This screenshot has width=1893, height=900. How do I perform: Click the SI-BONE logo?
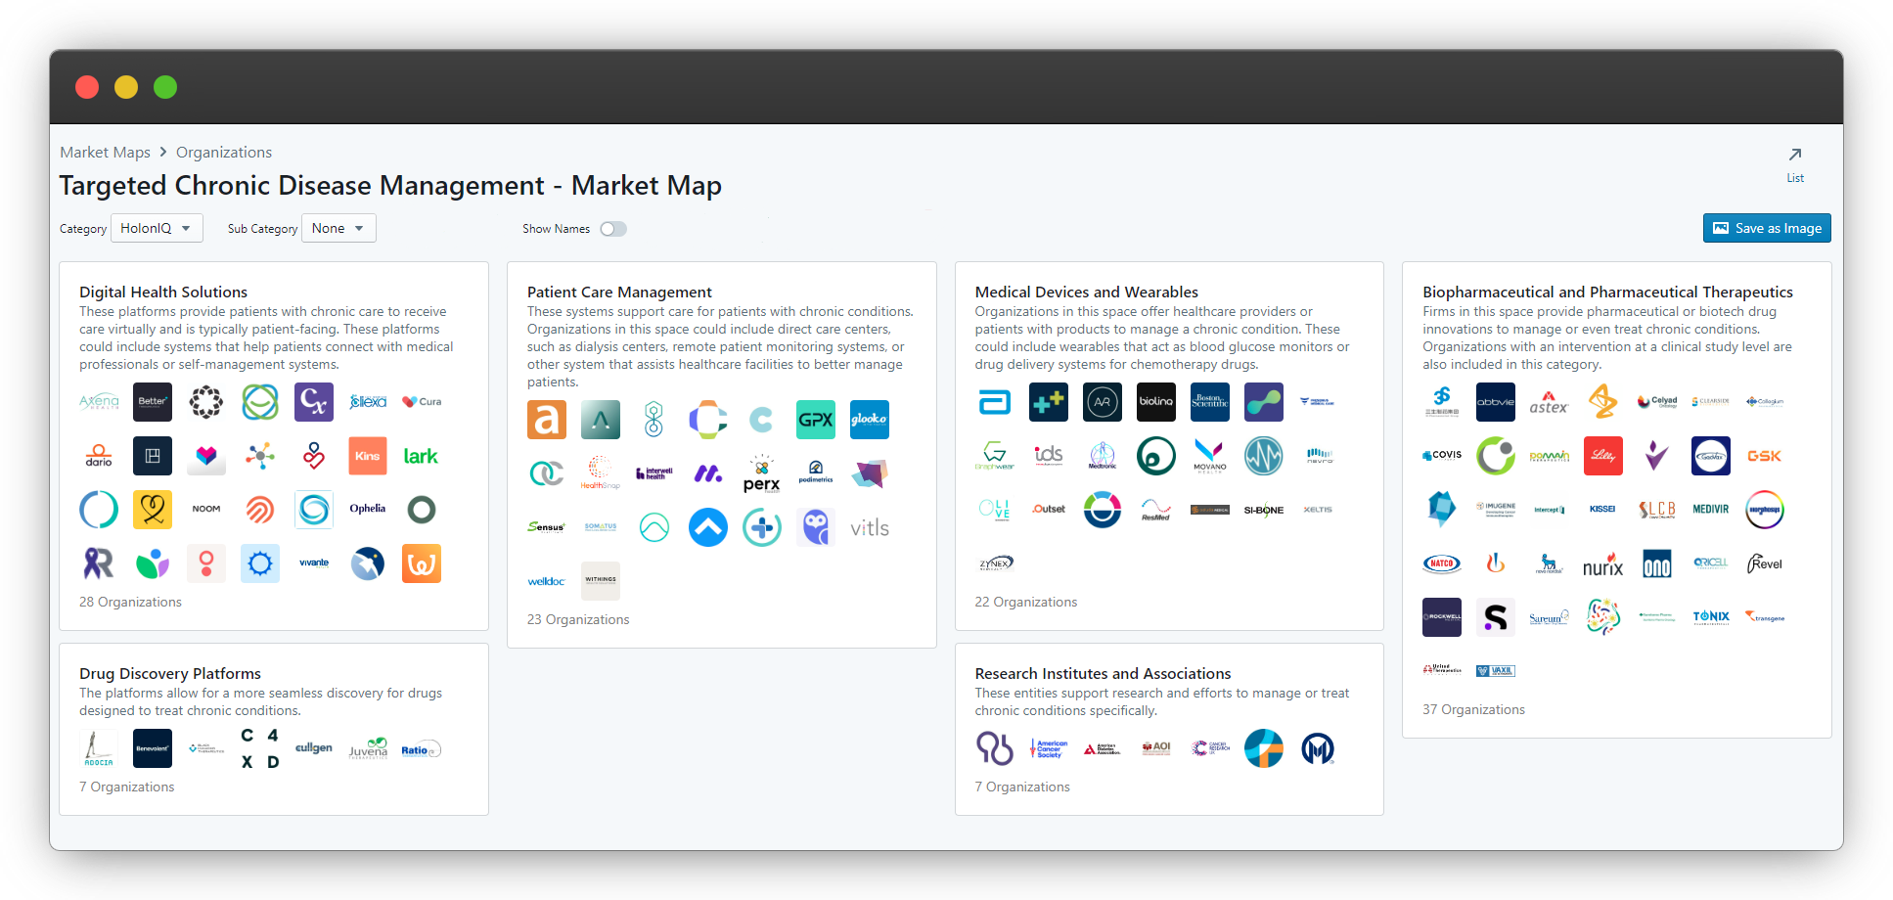(1264, 510)
